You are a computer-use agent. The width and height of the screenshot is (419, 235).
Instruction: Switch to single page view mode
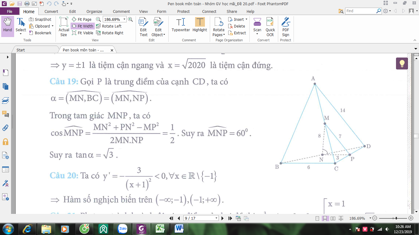coord(317,218)
